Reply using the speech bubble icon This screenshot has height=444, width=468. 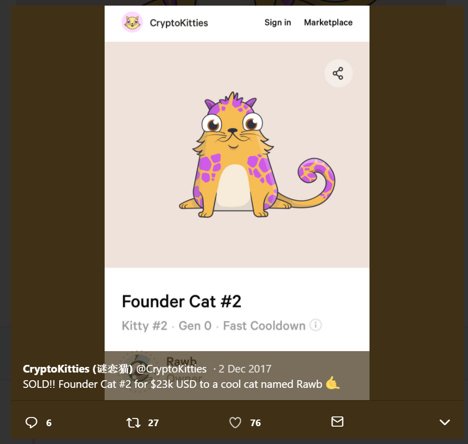32,423
